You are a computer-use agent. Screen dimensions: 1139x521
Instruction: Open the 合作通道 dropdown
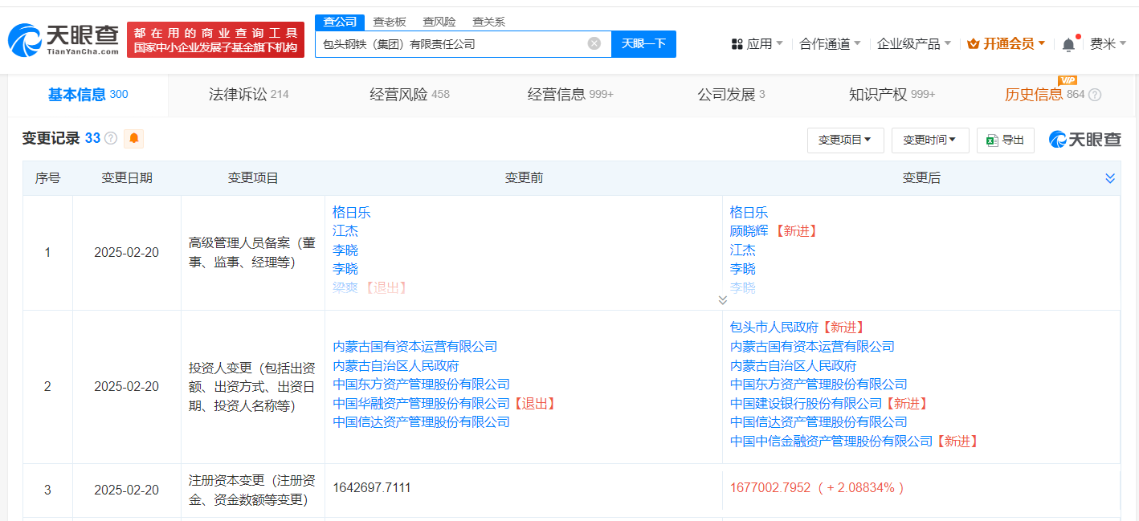pos(830,43)
